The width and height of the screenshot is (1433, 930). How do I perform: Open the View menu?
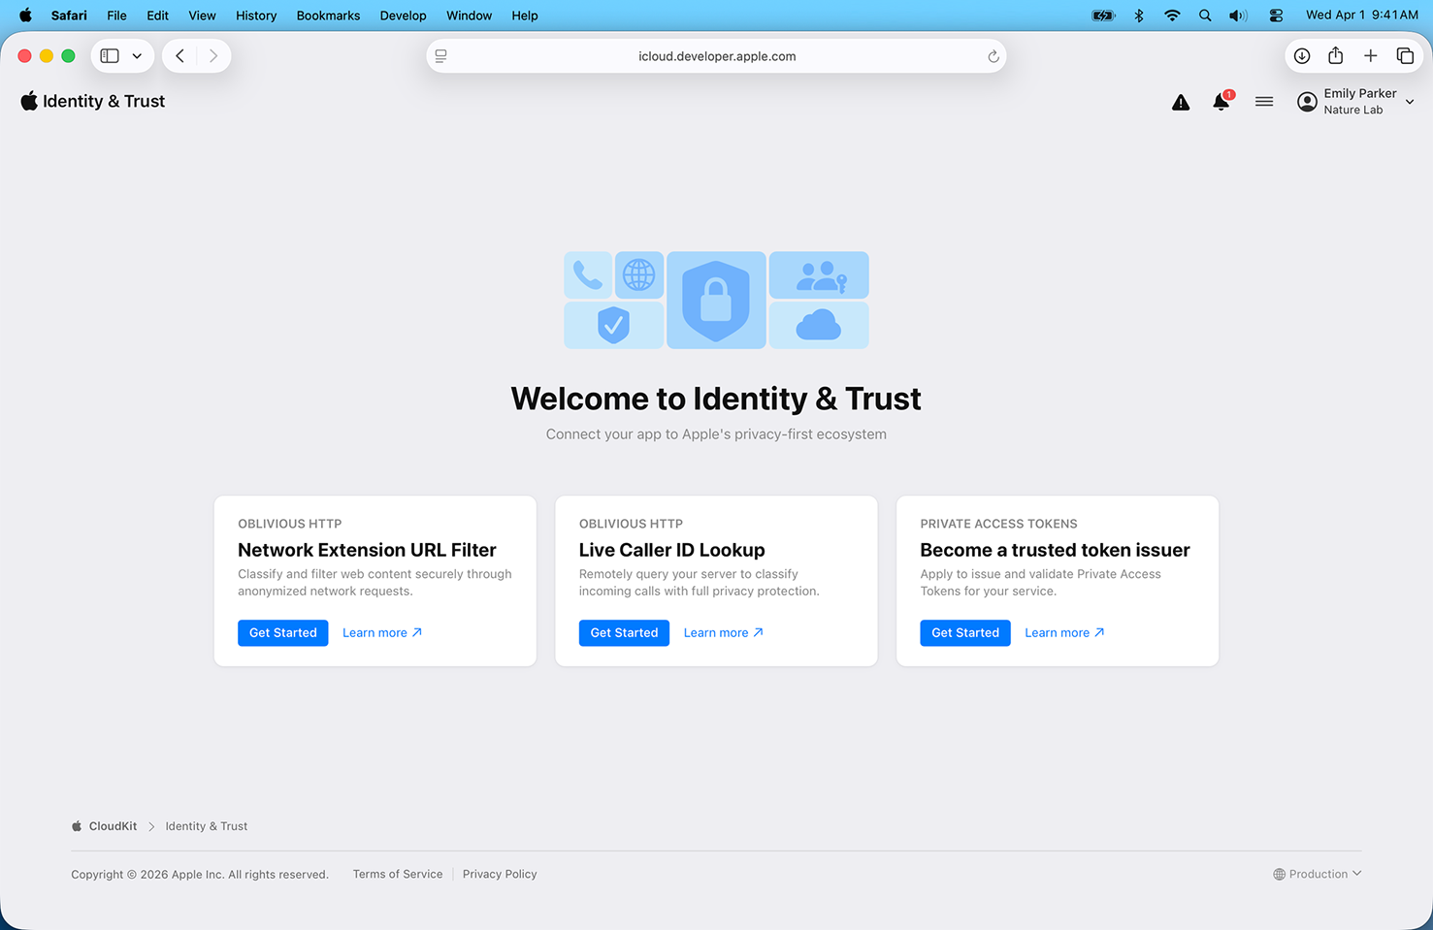202,16
